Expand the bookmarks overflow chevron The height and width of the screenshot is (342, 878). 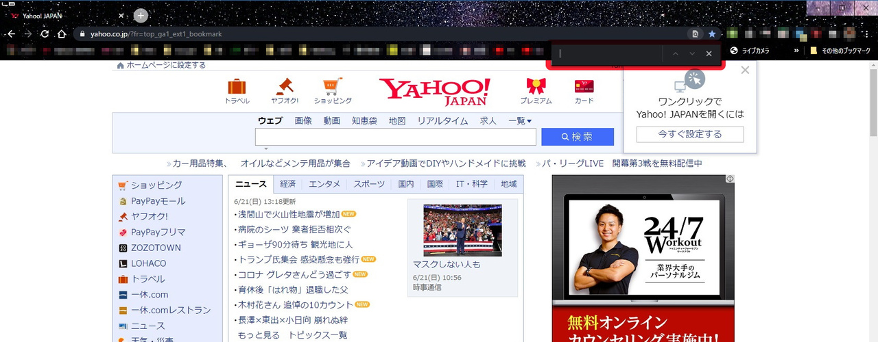(x=796, y=51)
